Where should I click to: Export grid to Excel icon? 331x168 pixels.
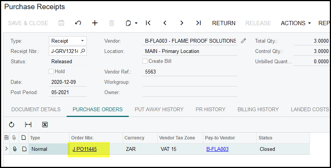(x=45, y=125)
